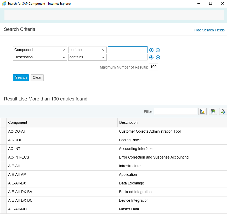Image resolution: width=227 pixels, height=214 pixels.
Task: Sort by the Component column header
Action: click(62, 123)
